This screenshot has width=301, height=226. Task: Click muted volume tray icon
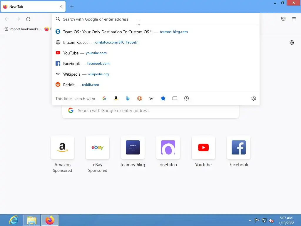coord(271,220)
